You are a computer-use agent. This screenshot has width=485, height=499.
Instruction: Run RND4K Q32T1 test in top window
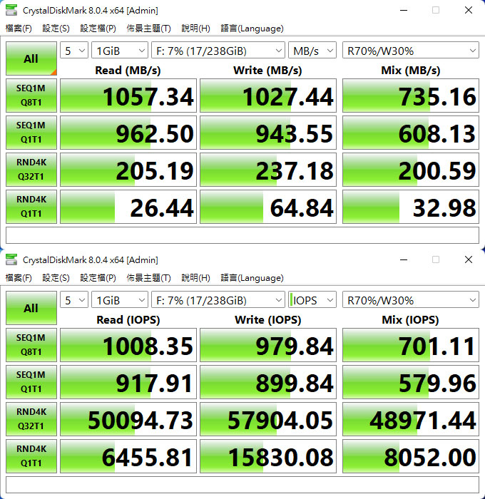tap(31, 170)
